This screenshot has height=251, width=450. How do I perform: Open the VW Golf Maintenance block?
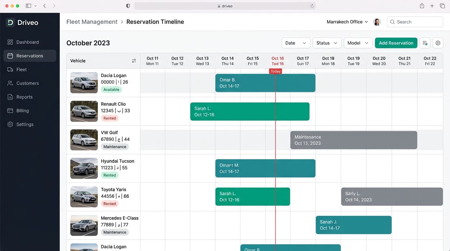pos(354,140)
